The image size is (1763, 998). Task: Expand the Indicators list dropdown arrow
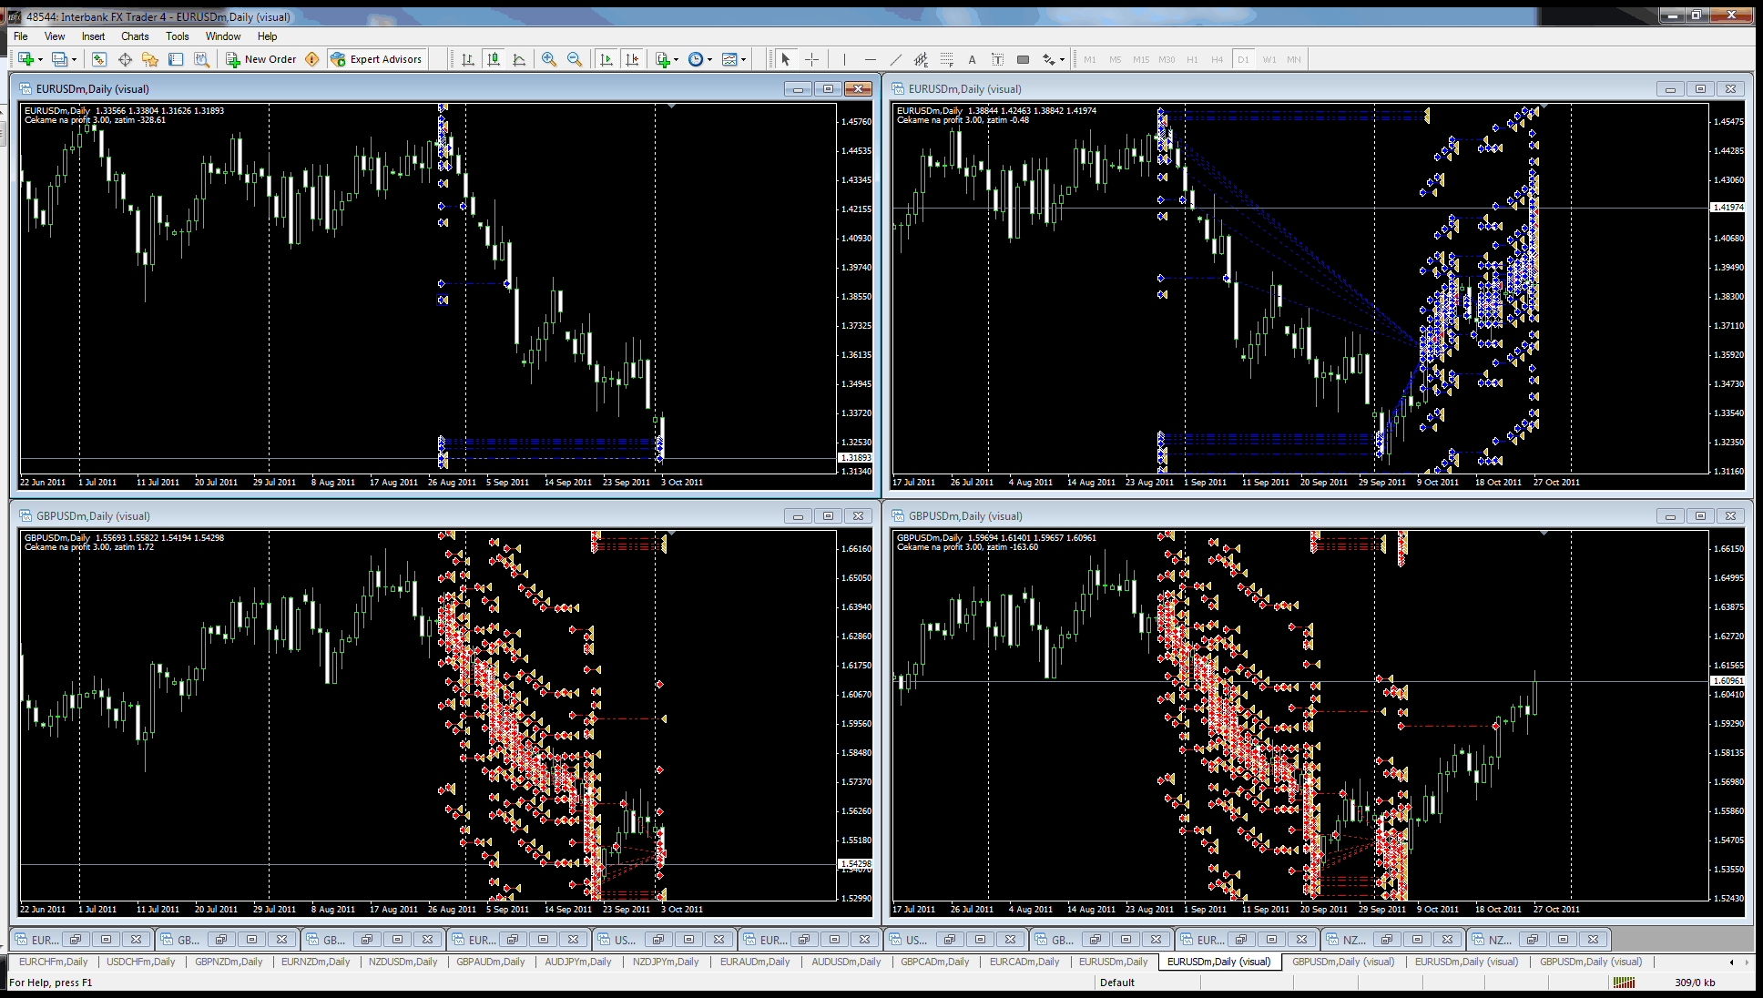[x=676, y=60]
